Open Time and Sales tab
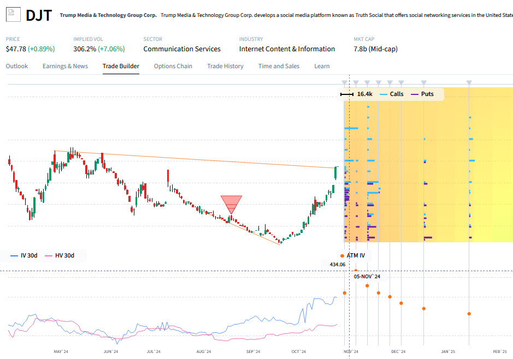Image resolution: width=513 pixels, height=359 pixels. pyautogui.click(x=279, y=66)
